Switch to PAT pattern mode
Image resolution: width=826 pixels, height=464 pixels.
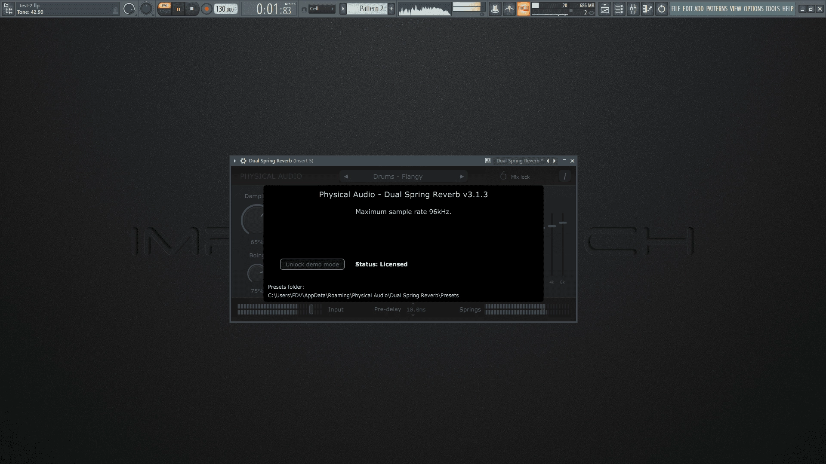[x=164, y=6]
